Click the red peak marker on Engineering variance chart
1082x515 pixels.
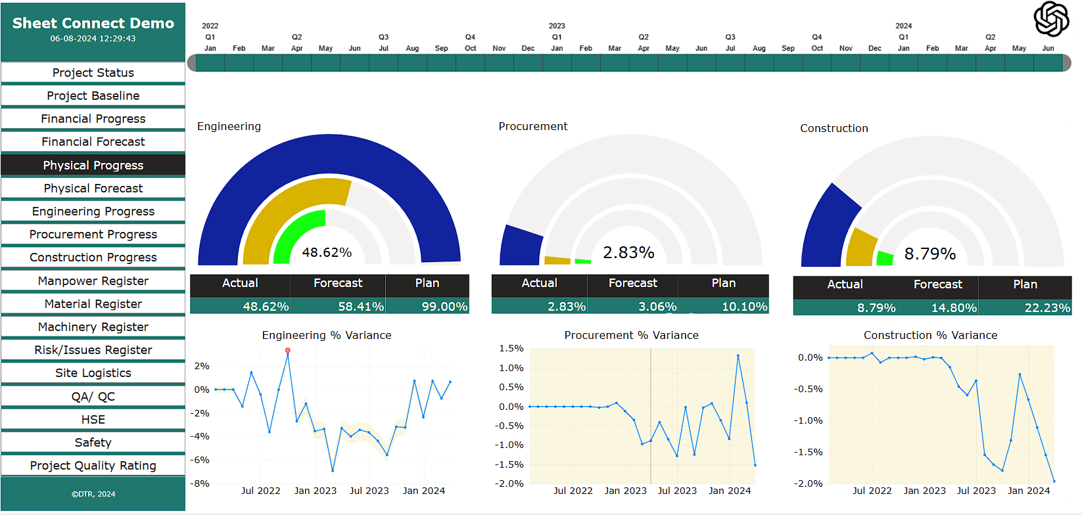click(288, 351)
